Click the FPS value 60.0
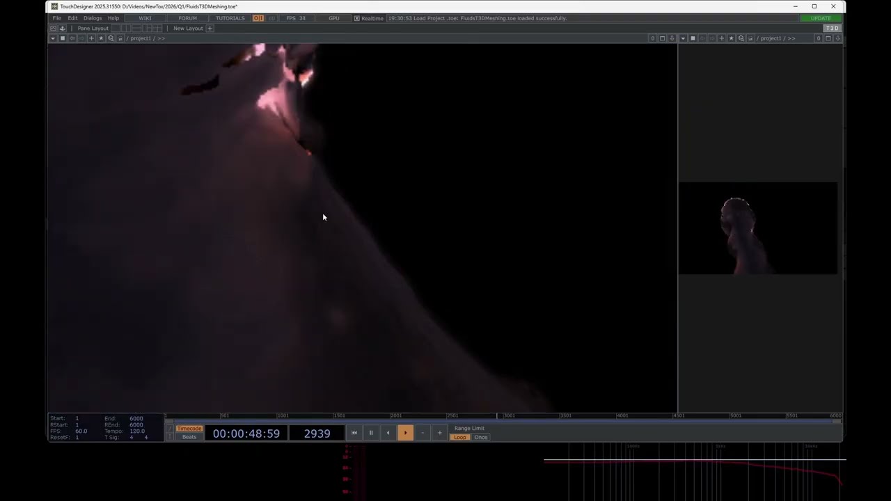The width and height of the screenshot is (891, 501). pos(81,431)
